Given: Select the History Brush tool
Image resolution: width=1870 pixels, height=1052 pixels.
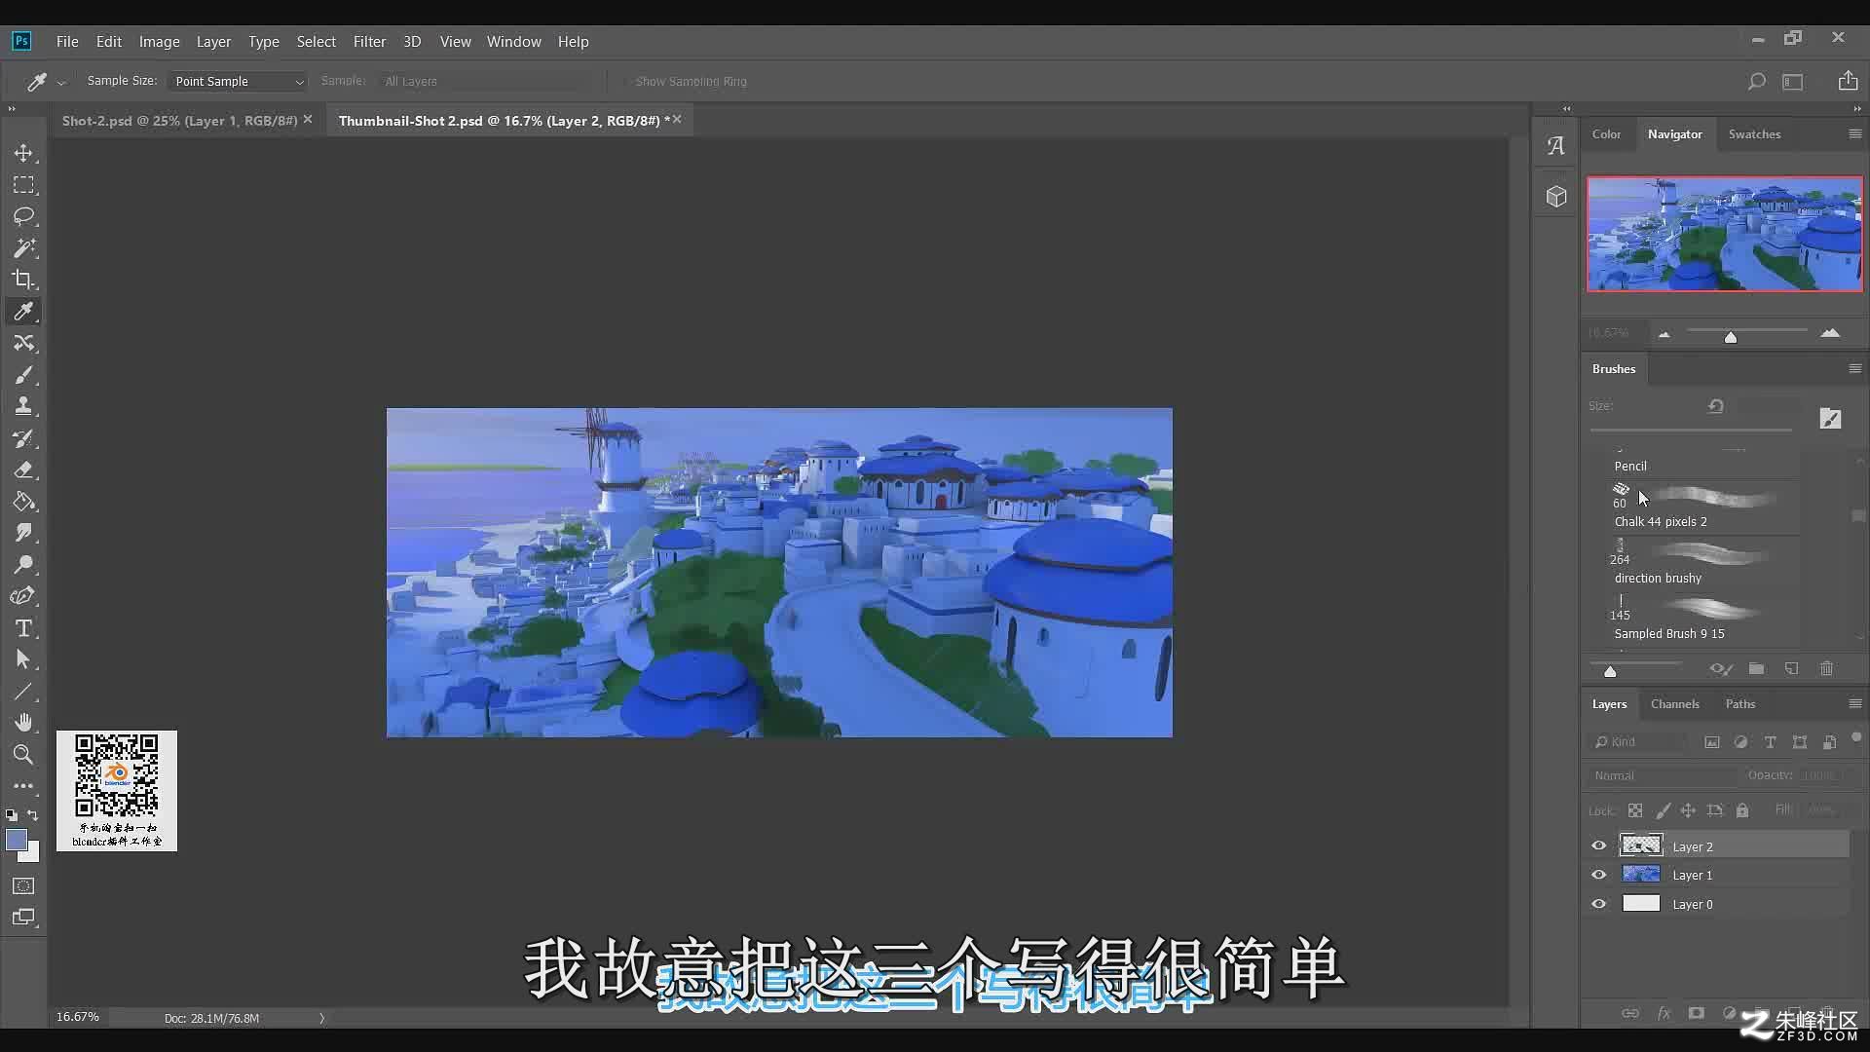Looking at the screenshot, I should [23, 438].
